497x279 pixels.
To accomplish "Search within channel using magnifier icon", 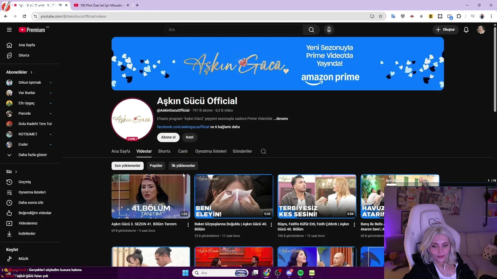I will pos(263,151).
